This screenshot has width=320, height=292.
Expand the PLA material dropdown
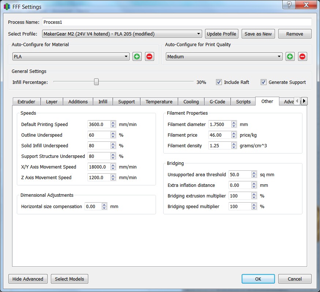[x=71, y=57]
